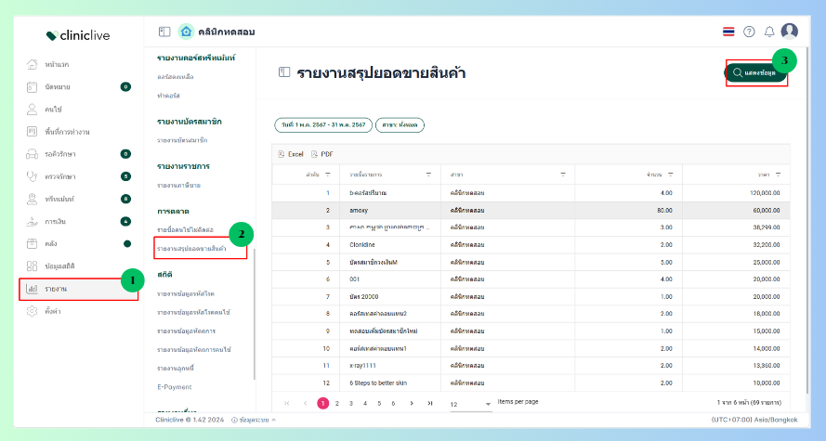Click the date range chip 1 พ.ค. - 31 พ.ค. 2567

tap(323, 125)
